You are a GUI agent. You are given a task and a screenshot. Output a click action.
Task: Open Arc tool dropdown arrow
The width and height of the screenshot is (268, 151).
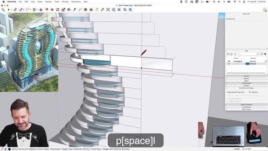30,10
